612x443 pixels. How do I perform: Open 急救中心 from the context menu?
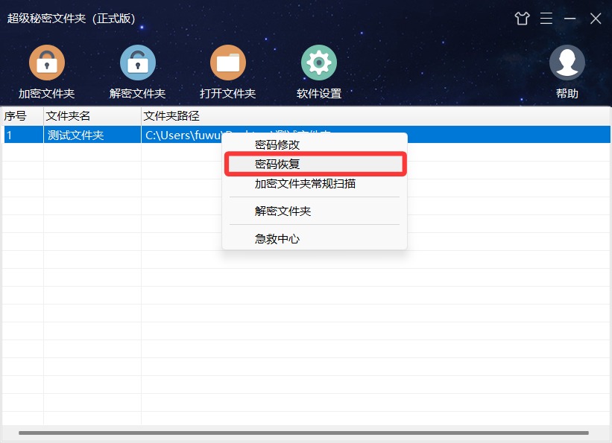[315, 239]
